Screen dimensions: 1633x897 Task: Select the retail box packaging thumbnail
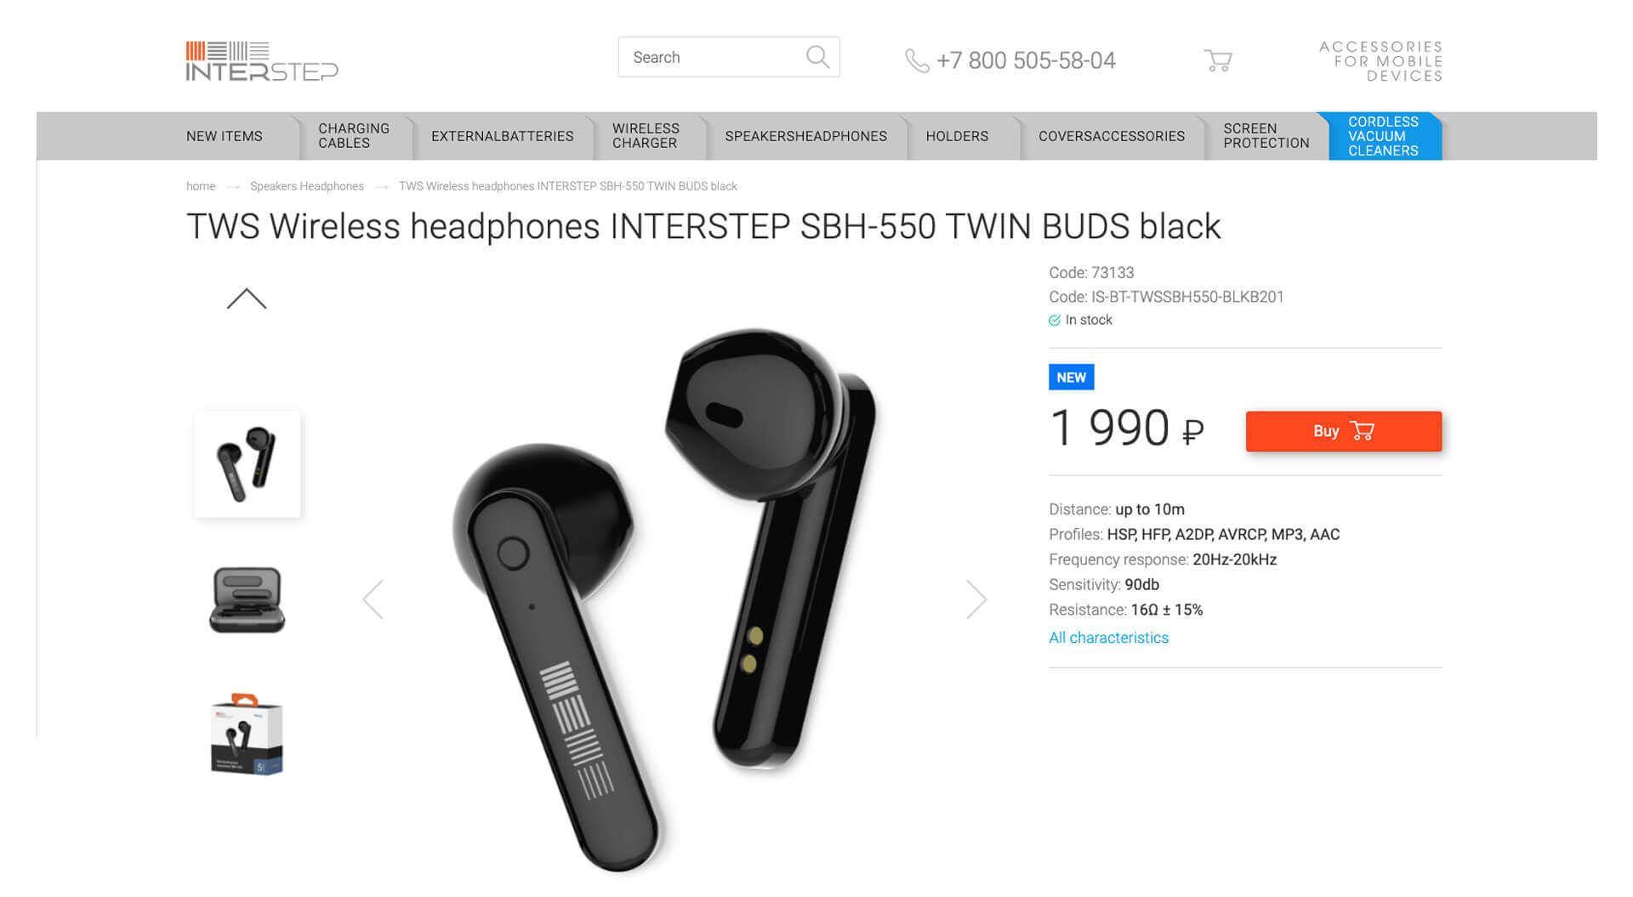(248, 735)
